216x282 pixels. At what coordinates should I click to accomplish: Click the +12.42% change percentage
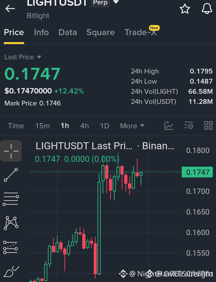tap(69, 91)
